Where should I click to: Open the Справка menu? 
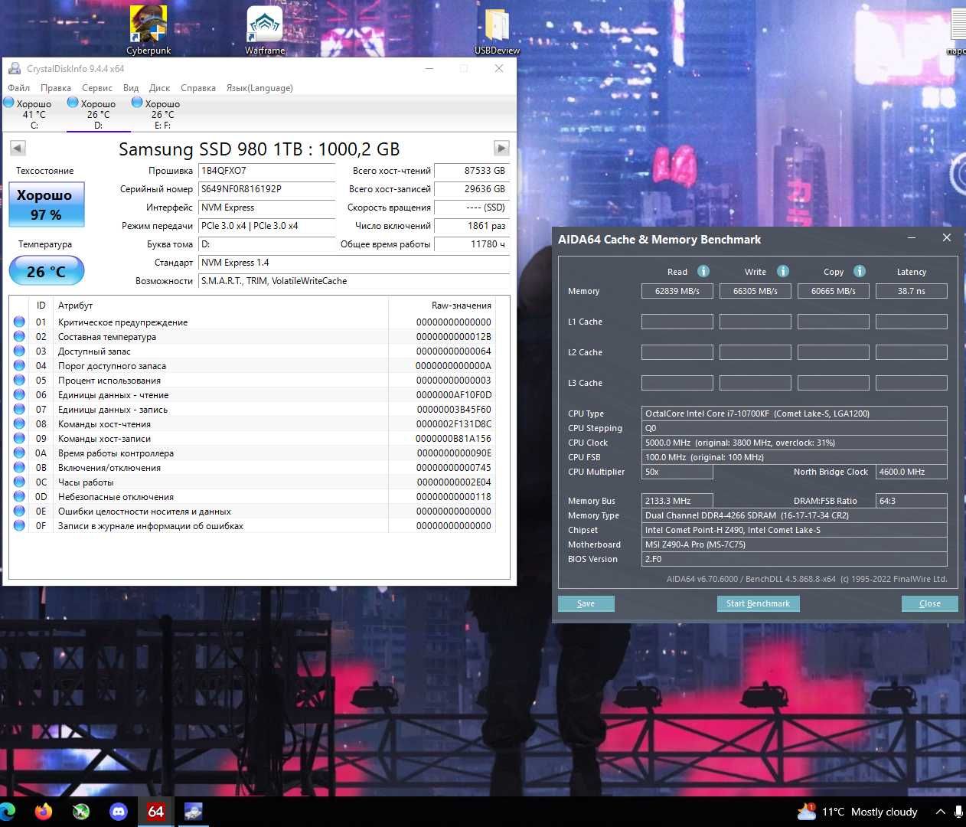tap(198, 88)
